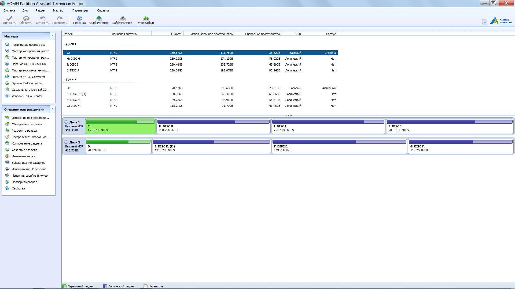
Task: Launch the Free Backup tool
Action: 146,20
